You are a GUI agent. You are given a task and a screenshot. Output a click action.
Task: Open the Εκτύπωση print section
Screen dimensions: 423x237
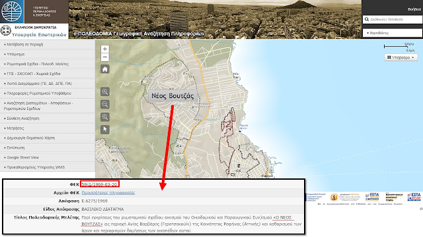pyautogui.click(x=48, y=147)
